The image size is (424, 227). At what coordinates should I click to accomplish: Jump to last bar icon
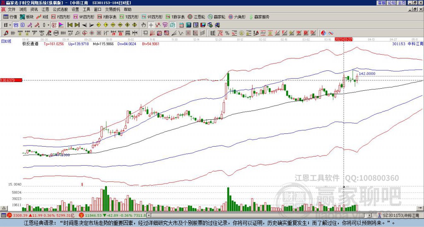tap(77, 25)
